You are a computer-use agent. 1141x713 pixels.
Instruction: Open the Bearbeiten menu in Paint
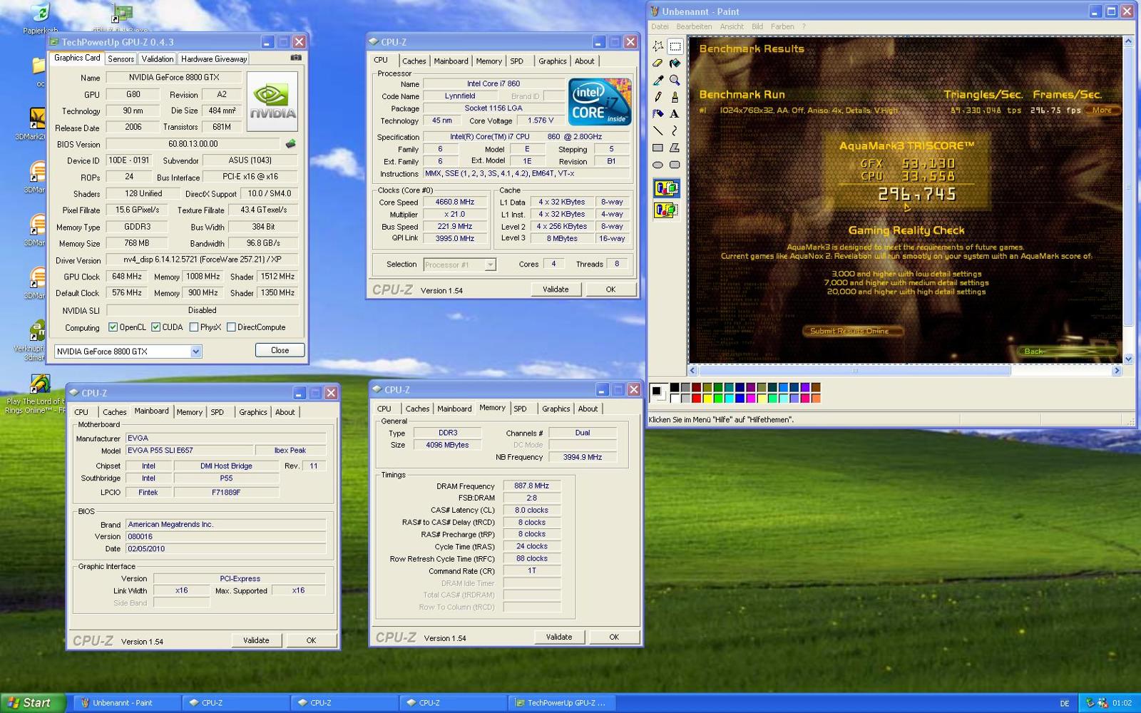pos(694,26)
